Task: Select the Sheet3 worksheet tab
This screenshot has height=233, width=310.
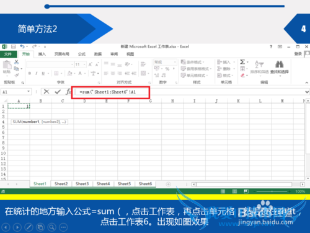Action: click(x=82, y=183)
